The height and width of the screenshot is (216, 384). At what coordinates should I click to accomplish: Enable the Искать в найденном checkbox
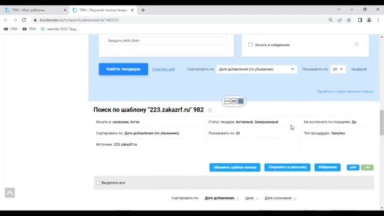pyautogui.click(x=250, y=44)
